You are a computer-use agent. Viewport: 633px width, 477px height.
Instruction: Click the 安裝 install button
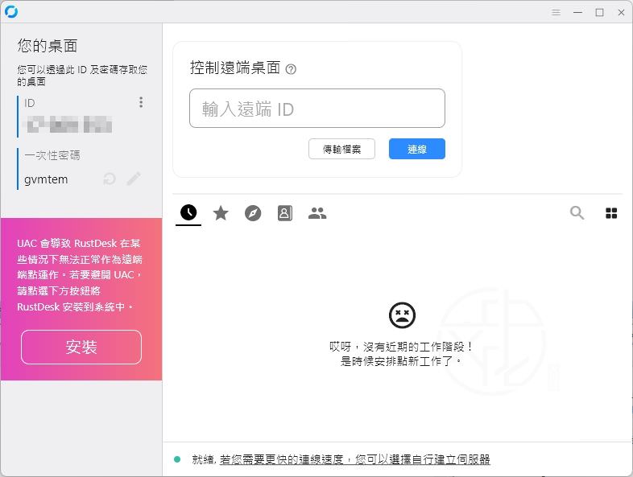point(81,347)
